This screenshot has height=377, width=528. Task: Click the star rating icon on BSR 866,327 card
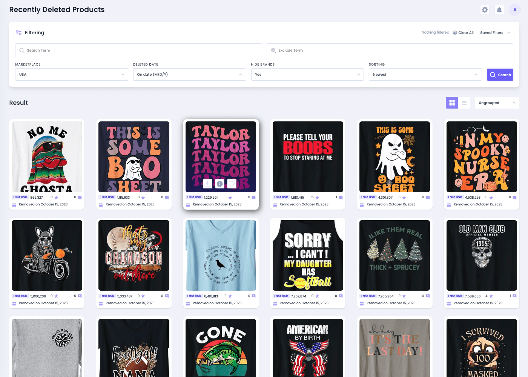(56, 198)
